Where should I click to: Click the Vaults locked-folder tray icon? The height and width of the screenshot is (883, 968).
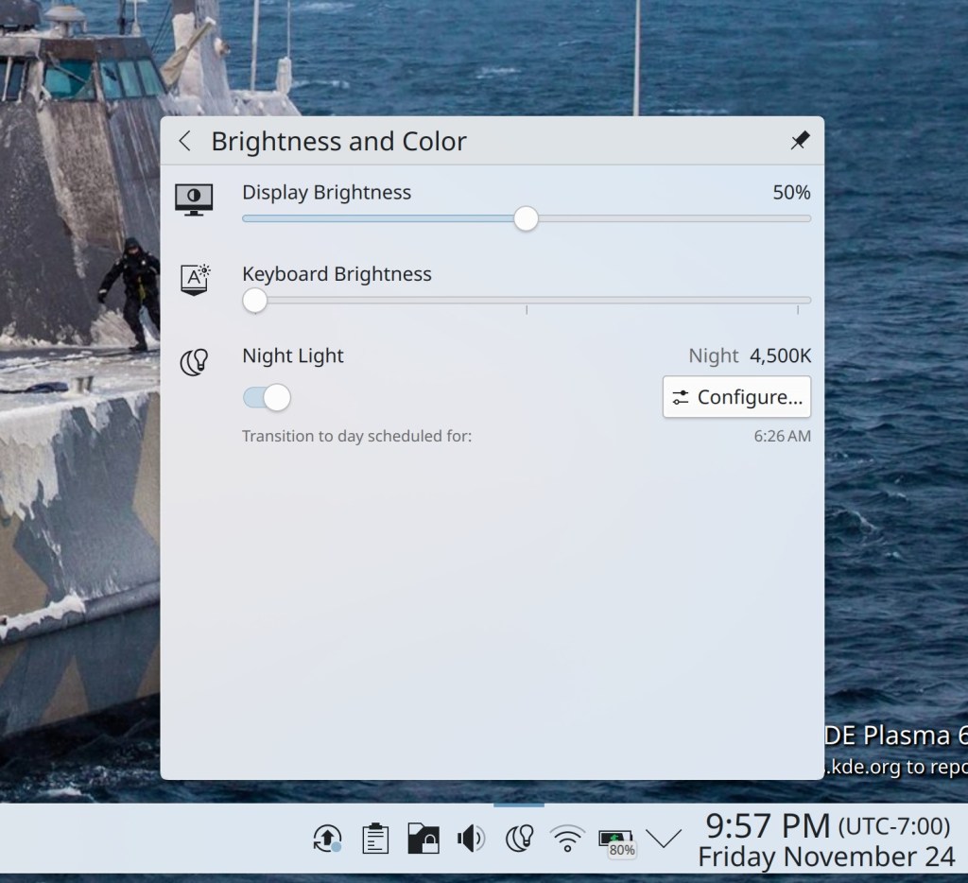[x=423, y=838]
